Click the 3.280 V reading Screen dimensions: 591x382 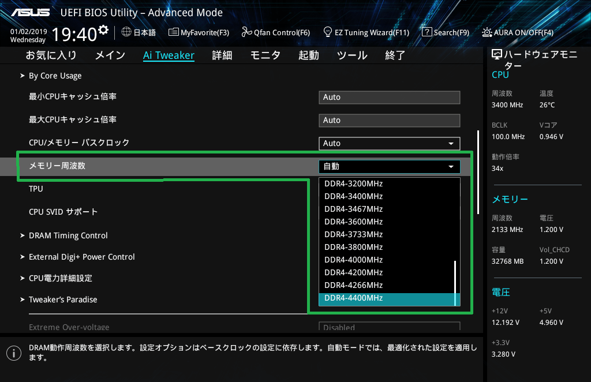pos(503,354)
